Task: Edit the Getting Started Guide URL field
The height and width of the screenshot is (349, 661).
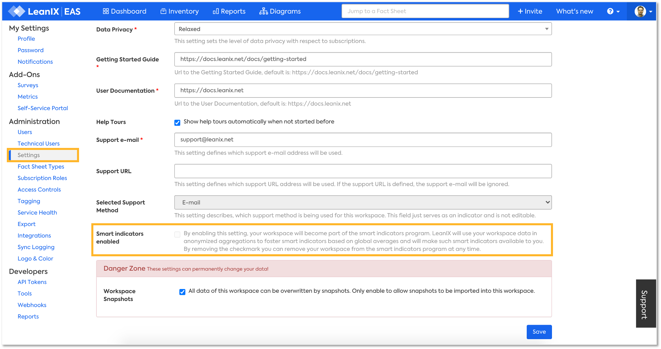Action: point(363,59)
